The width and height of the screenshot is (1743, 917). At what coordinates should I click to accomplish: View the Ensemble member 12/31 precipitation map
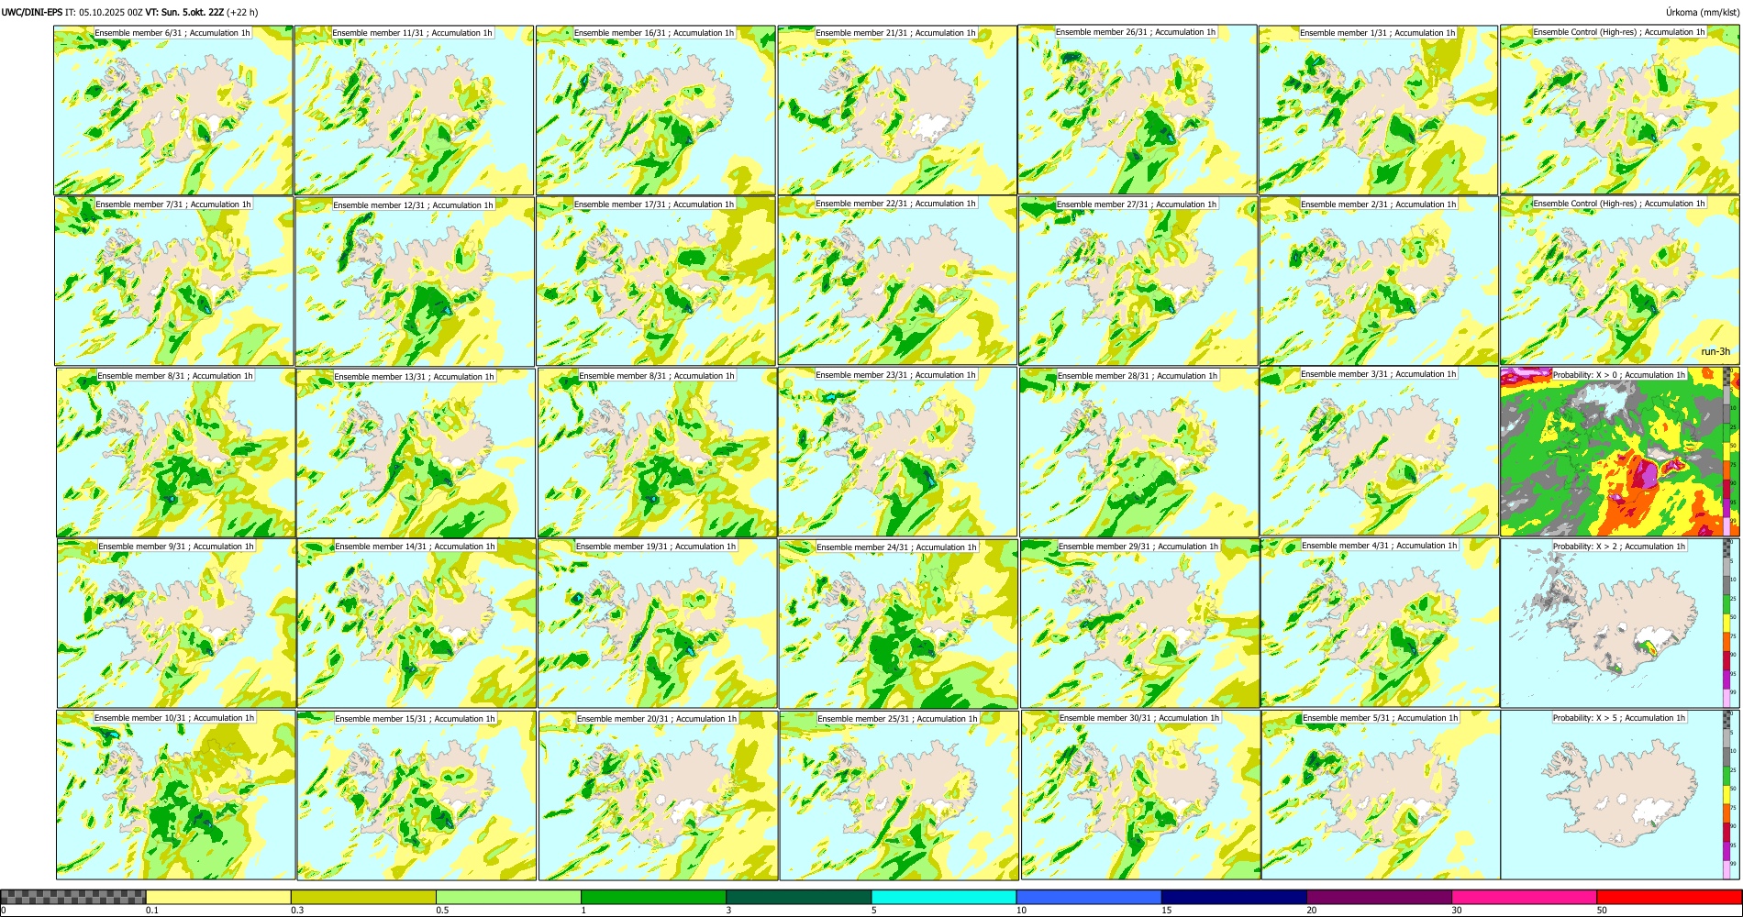[415, 282]
